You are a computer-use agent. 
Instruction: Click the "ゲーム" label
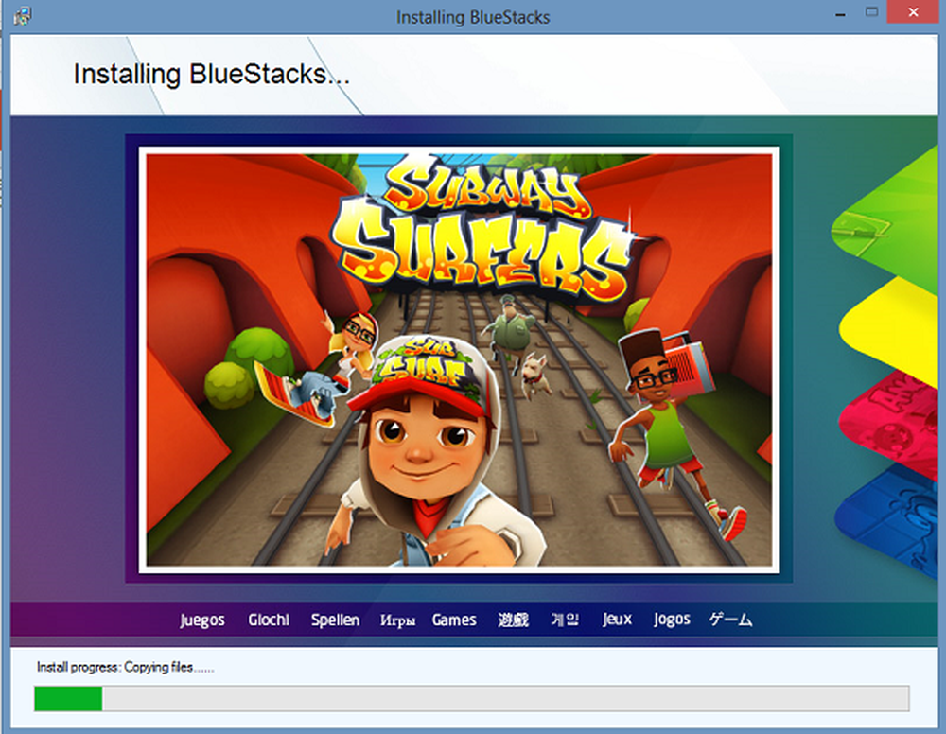click(730, 620)
